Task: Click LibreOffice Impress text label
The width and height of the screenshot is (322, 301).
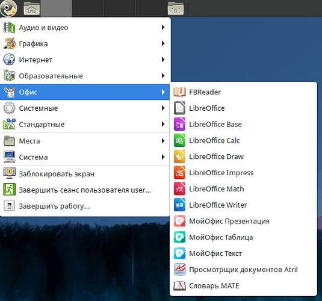Action: tap(221, 173)
